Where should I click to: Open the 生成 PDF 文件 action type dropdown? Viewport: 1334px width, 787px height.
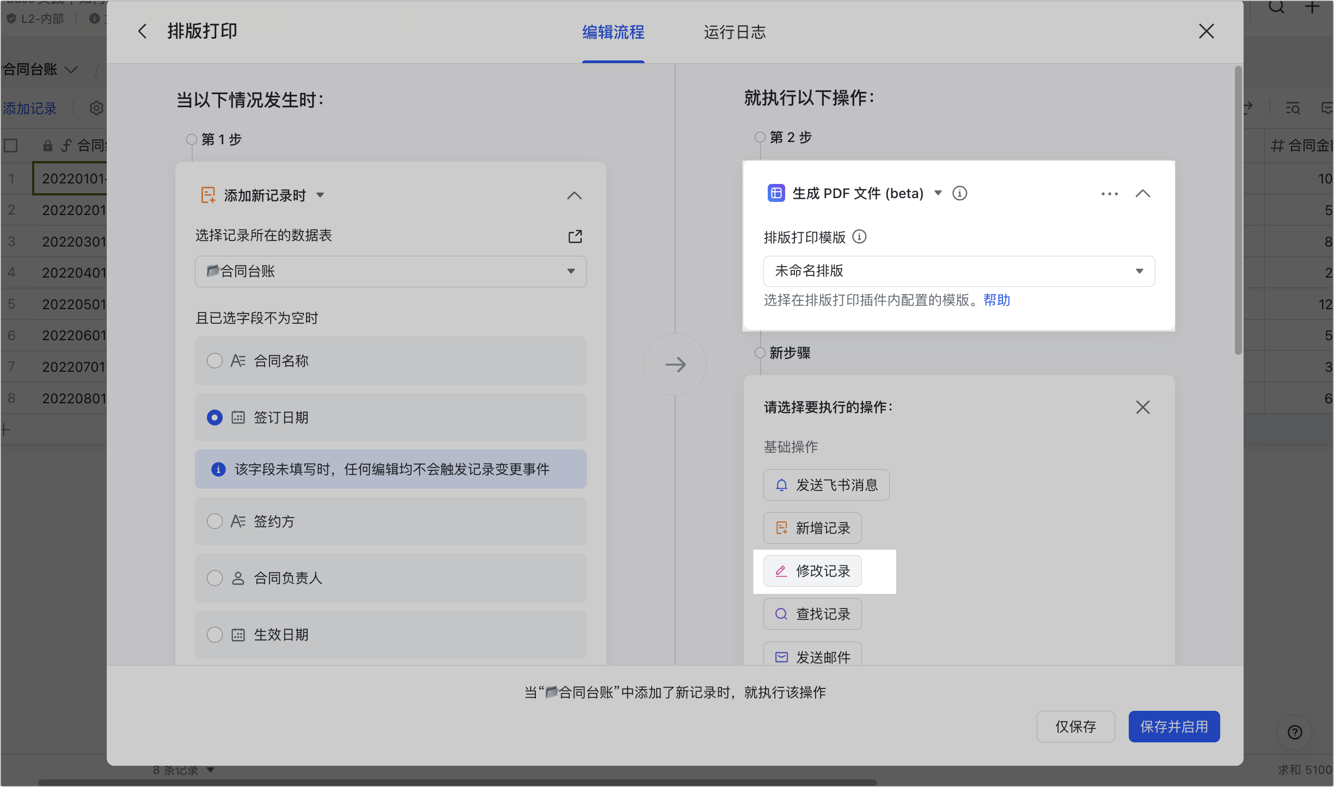click(x=938, y=193)
